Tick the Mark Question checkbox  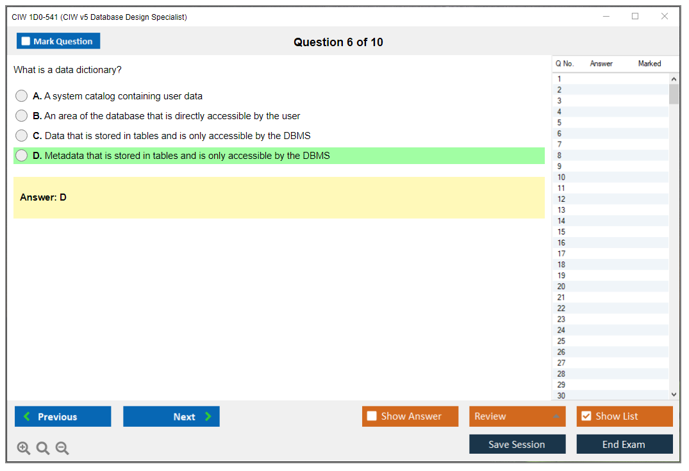click(26, 41)
